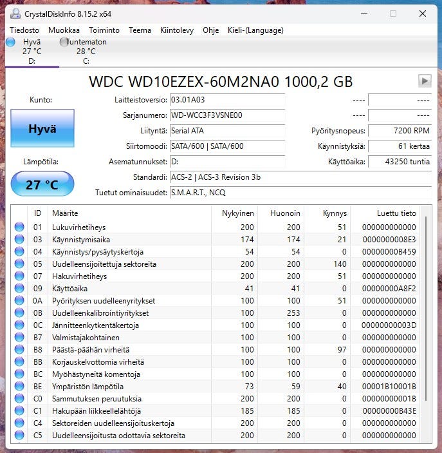Image resolution: width=442 pixels, height=453 pixels.
Task: Click the status dot for Uudelleensijoitusta odottavia sektoreita row
Action: click(x=19, y=436)
